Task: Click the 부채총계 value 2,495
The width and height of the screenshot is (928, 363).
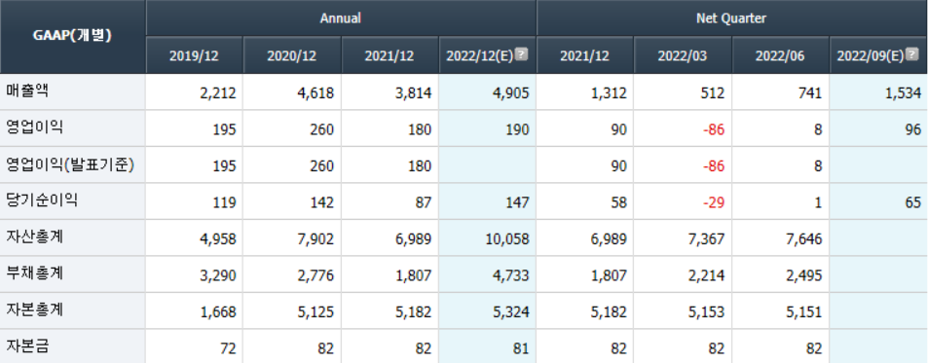Action: 803,275
